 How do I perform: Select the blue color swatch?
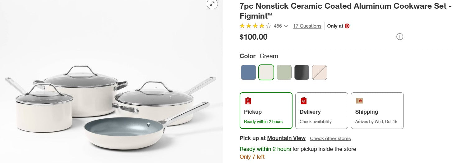click(248, 72)
